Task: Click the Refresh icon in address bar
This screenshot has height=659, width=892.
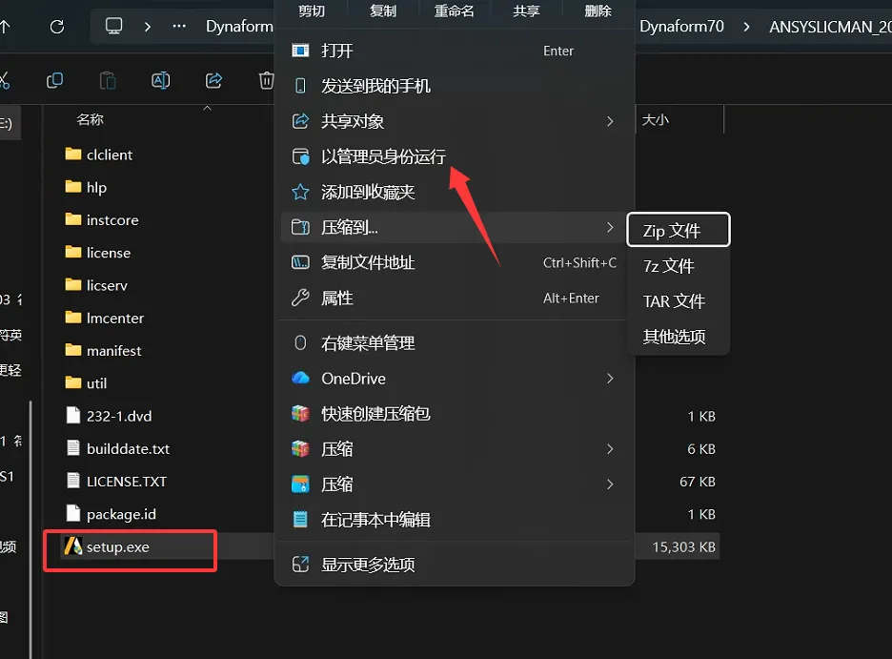Action: 57,26
